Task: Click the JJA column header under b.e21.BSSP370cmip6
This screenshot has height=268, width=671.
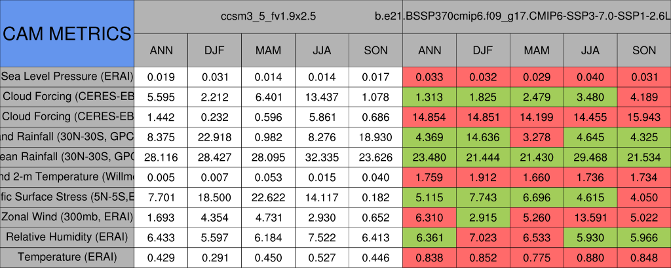Action: point(591,50)
